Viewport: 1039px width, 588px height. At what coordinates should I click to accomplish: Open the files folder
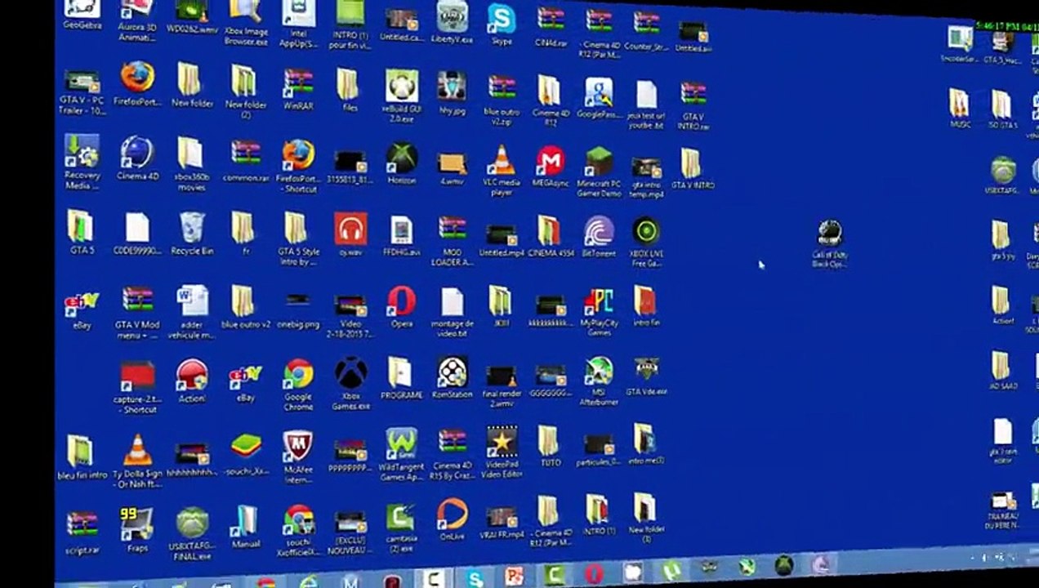(349, 90)
